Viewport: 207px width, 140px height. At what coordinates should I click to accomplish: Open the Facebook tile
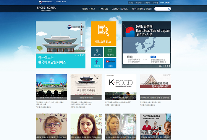[x=97, y=63]
